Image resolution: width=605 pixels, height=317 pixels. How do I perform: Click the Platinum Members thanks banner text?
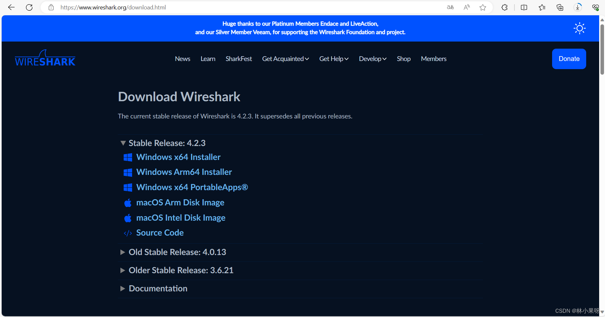[300, 28]
